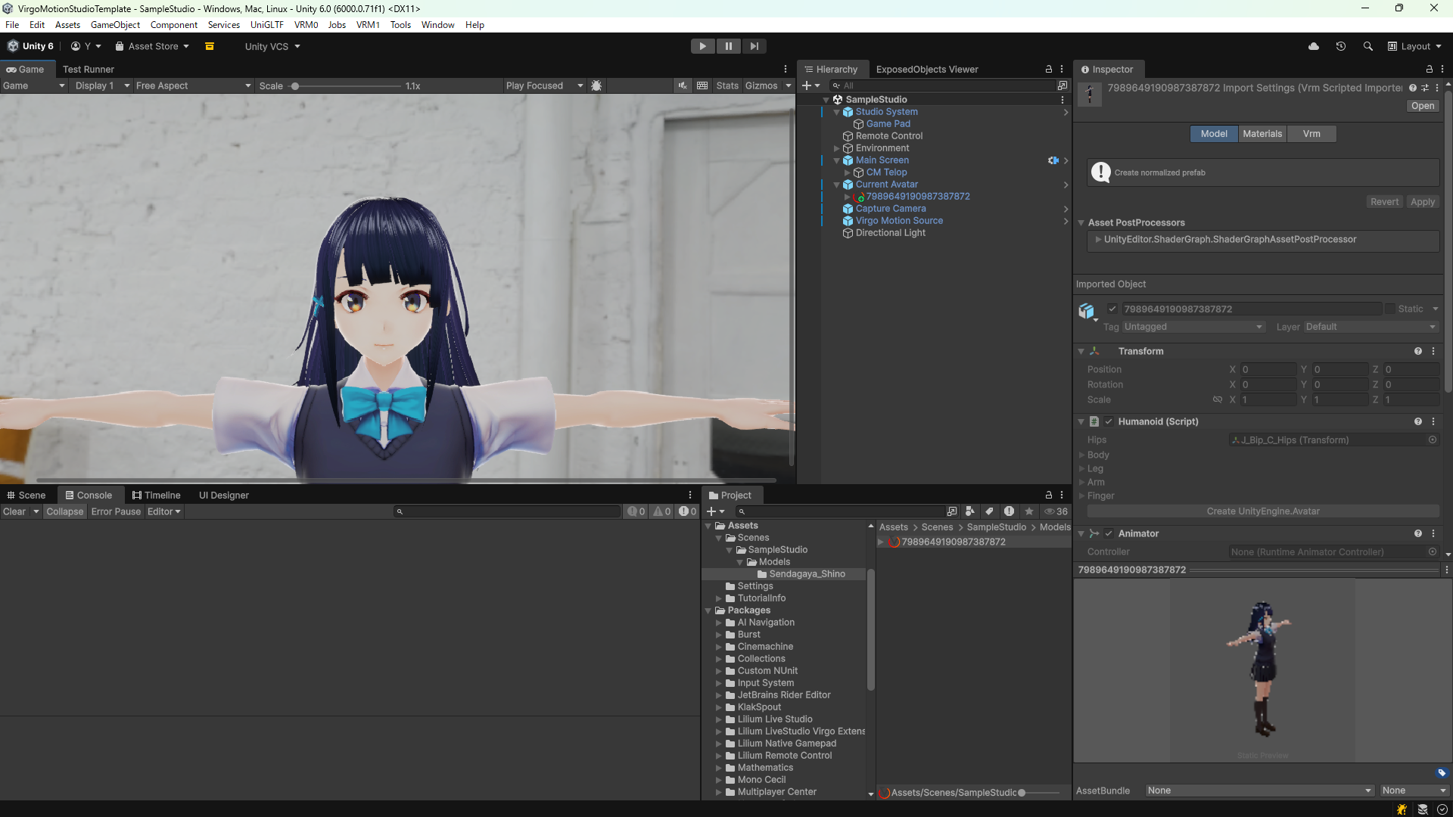Viewport: 1453px width, 817px height.
Task: Click the Hips object picker circle
Action: click(x=1433, y=440)
